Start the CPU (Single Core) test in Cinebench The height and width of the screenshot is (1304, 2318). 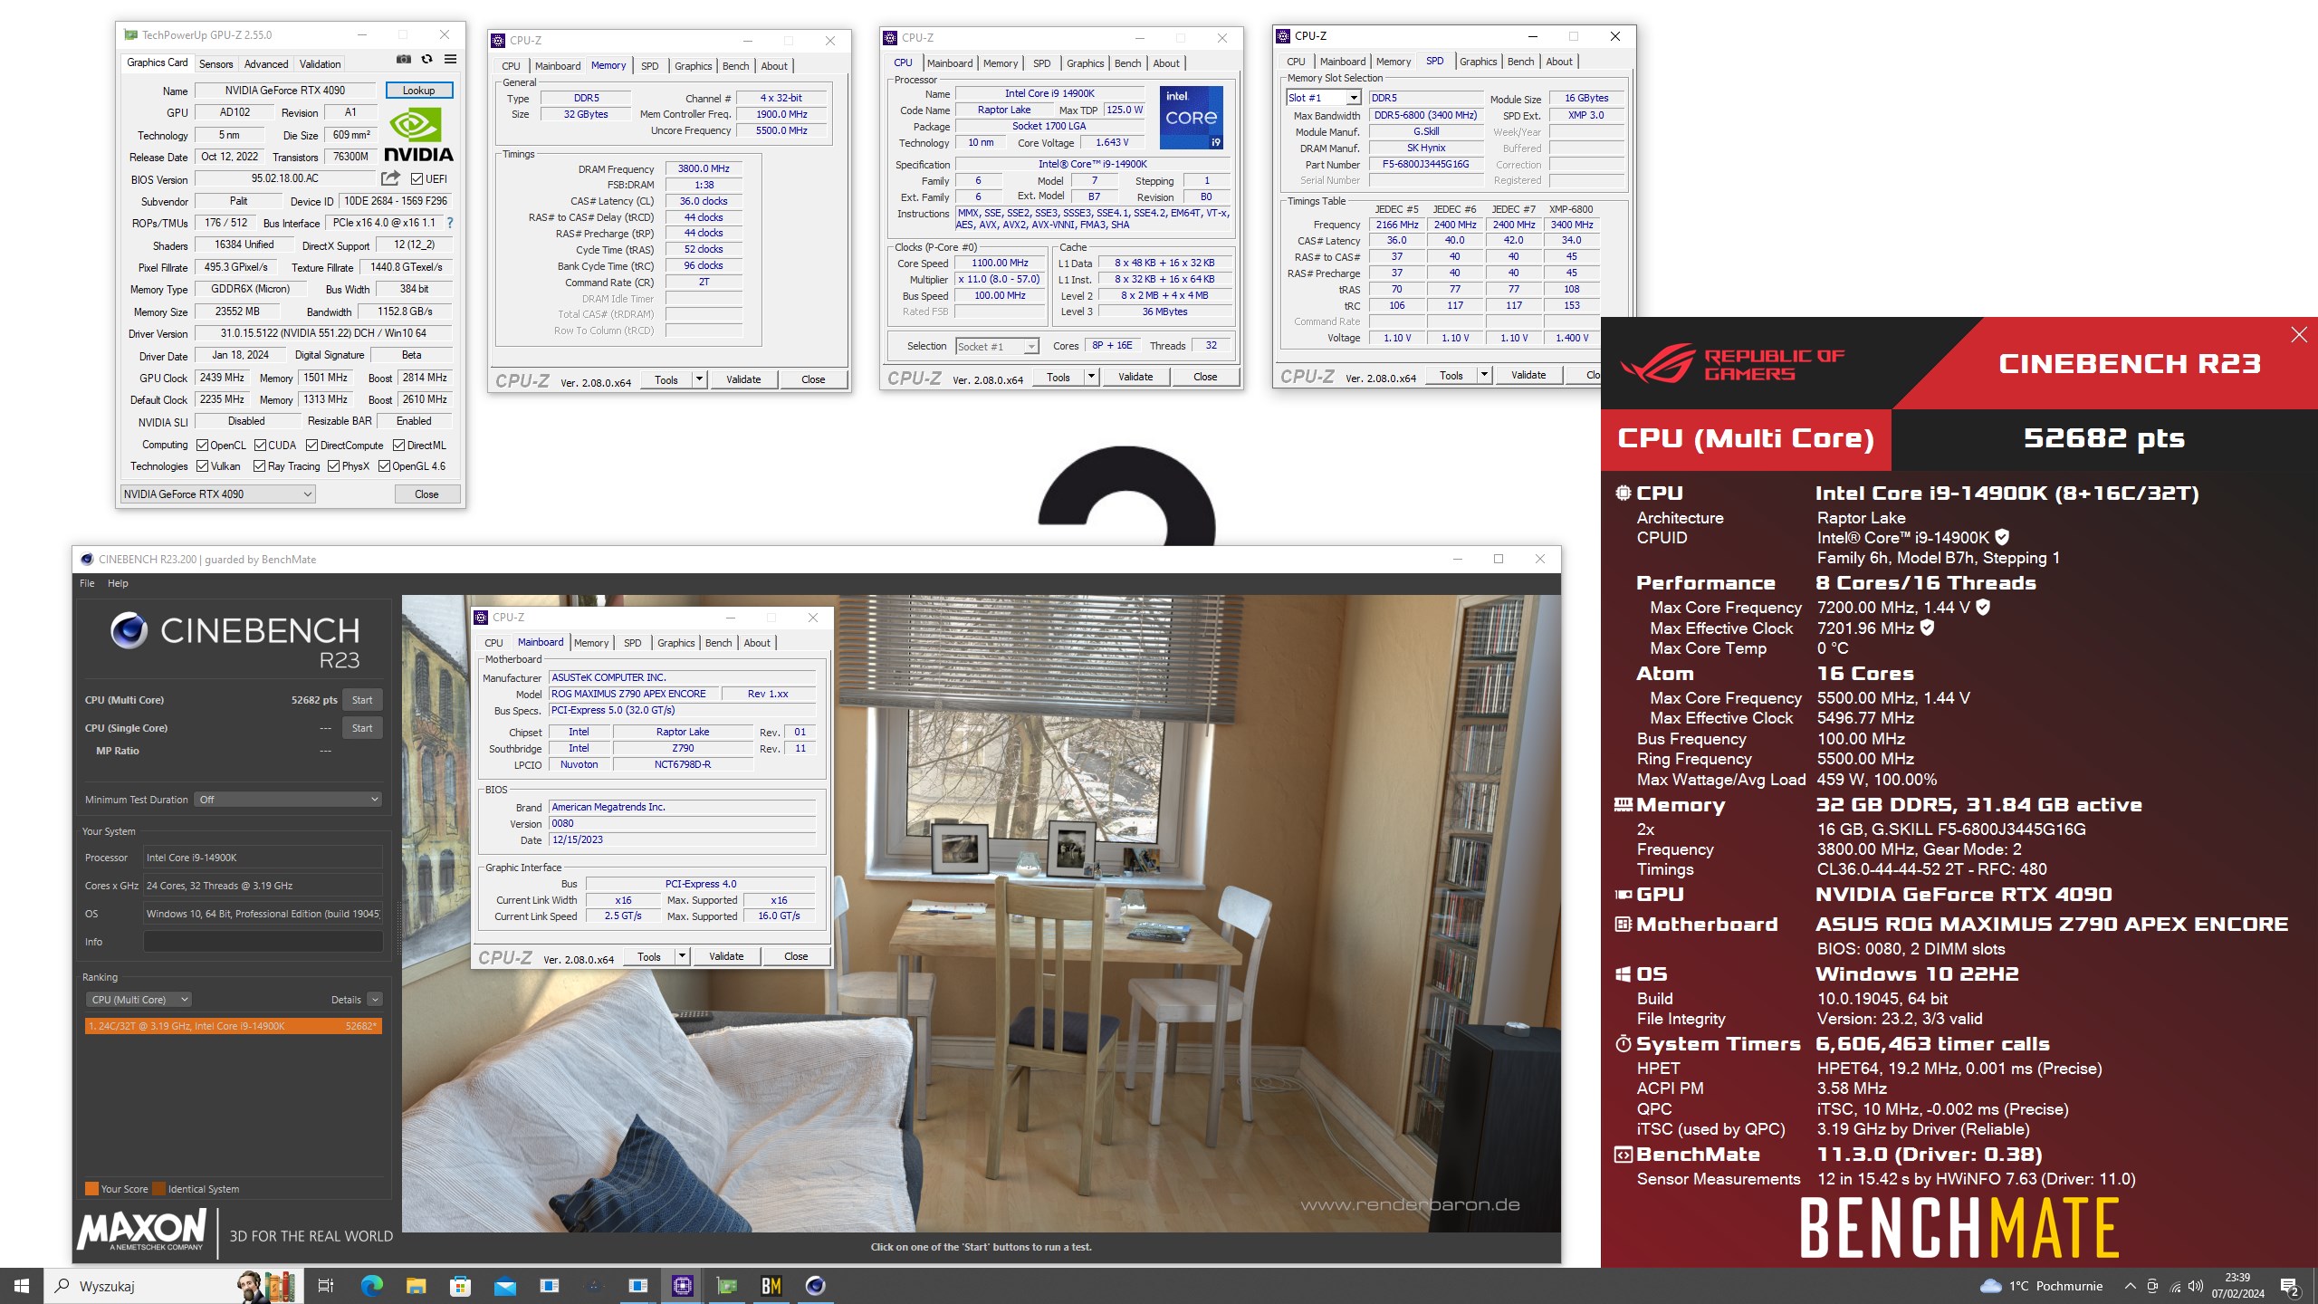[362, 728]
